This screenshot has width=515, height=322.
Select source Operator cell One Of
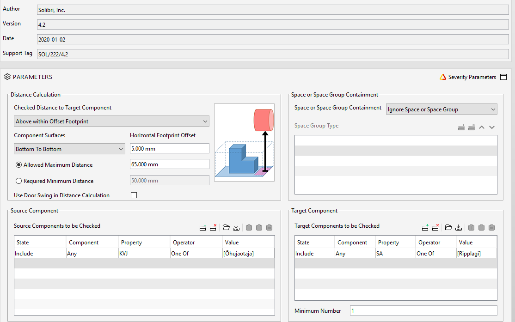[x=196, y=254]
